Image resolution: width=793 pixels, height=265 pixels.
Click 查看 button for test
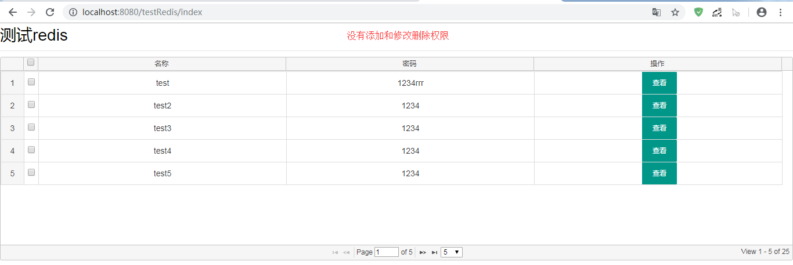(x=659, y=83)
